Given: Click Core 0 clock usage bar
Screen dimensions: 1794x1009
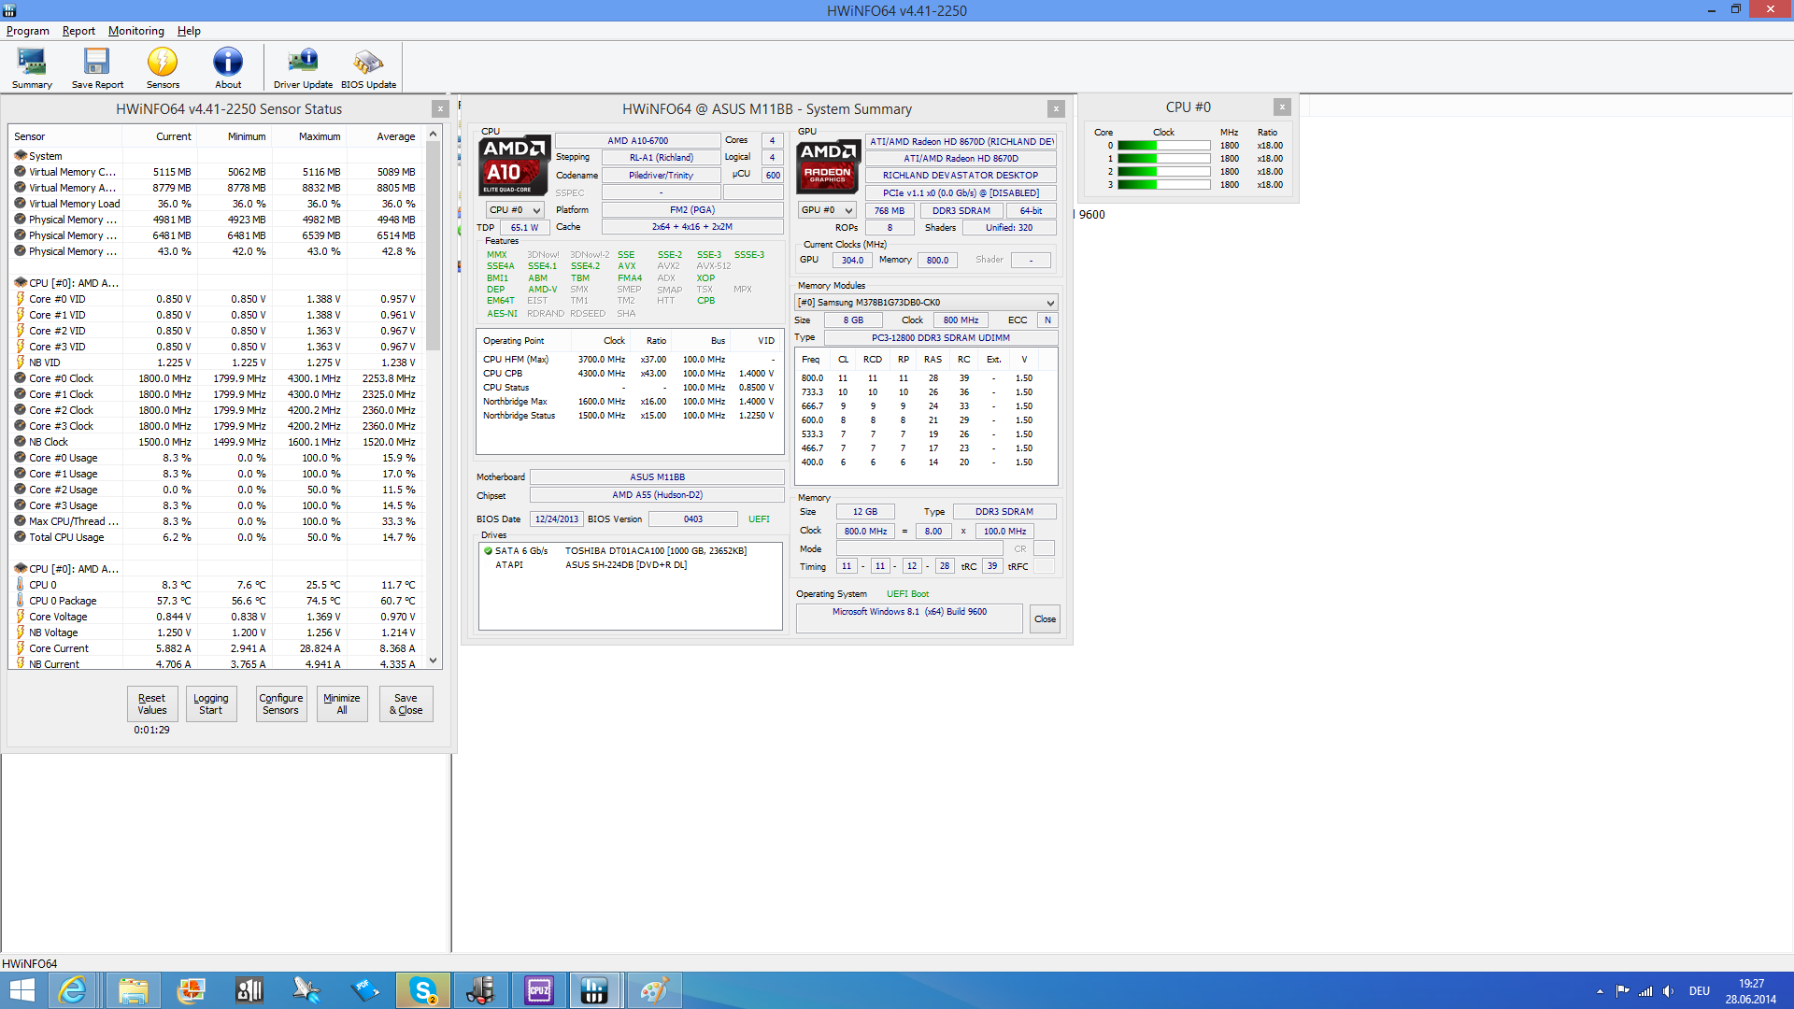Looking at the screenshot, I should [x=1163, y=146].
